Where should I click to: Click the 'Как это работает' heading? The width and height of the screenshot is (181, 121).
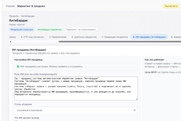click(x=154, y=60)
